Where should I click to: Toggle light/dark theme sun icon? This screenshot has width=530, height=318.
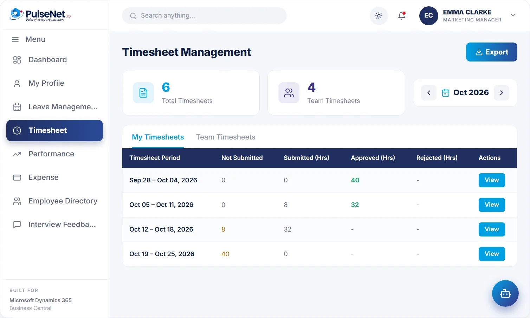(x=379, y=15)
